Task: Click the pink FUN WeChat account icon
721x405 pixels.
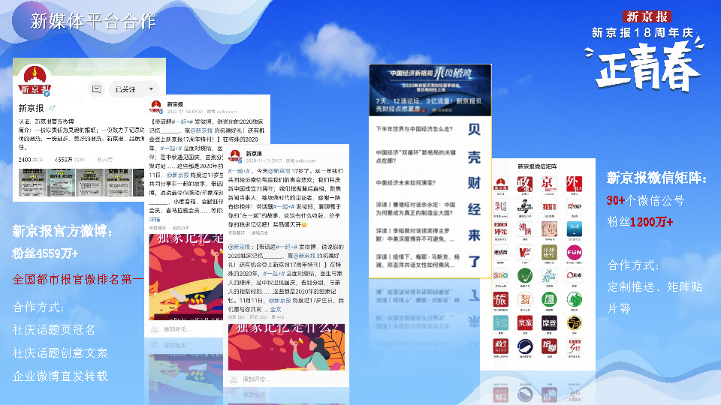Action: pos(575,253)
